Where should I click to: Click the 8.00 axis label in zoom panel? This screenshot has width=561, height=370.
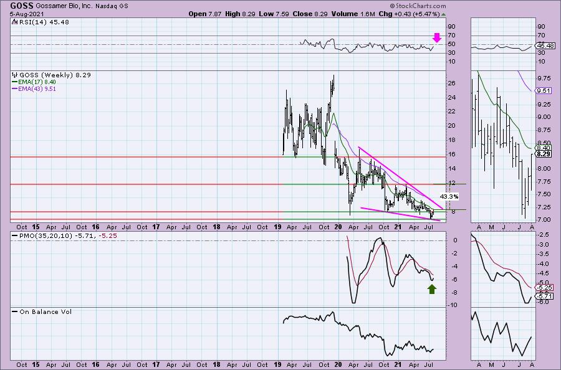tap(544, 168)
